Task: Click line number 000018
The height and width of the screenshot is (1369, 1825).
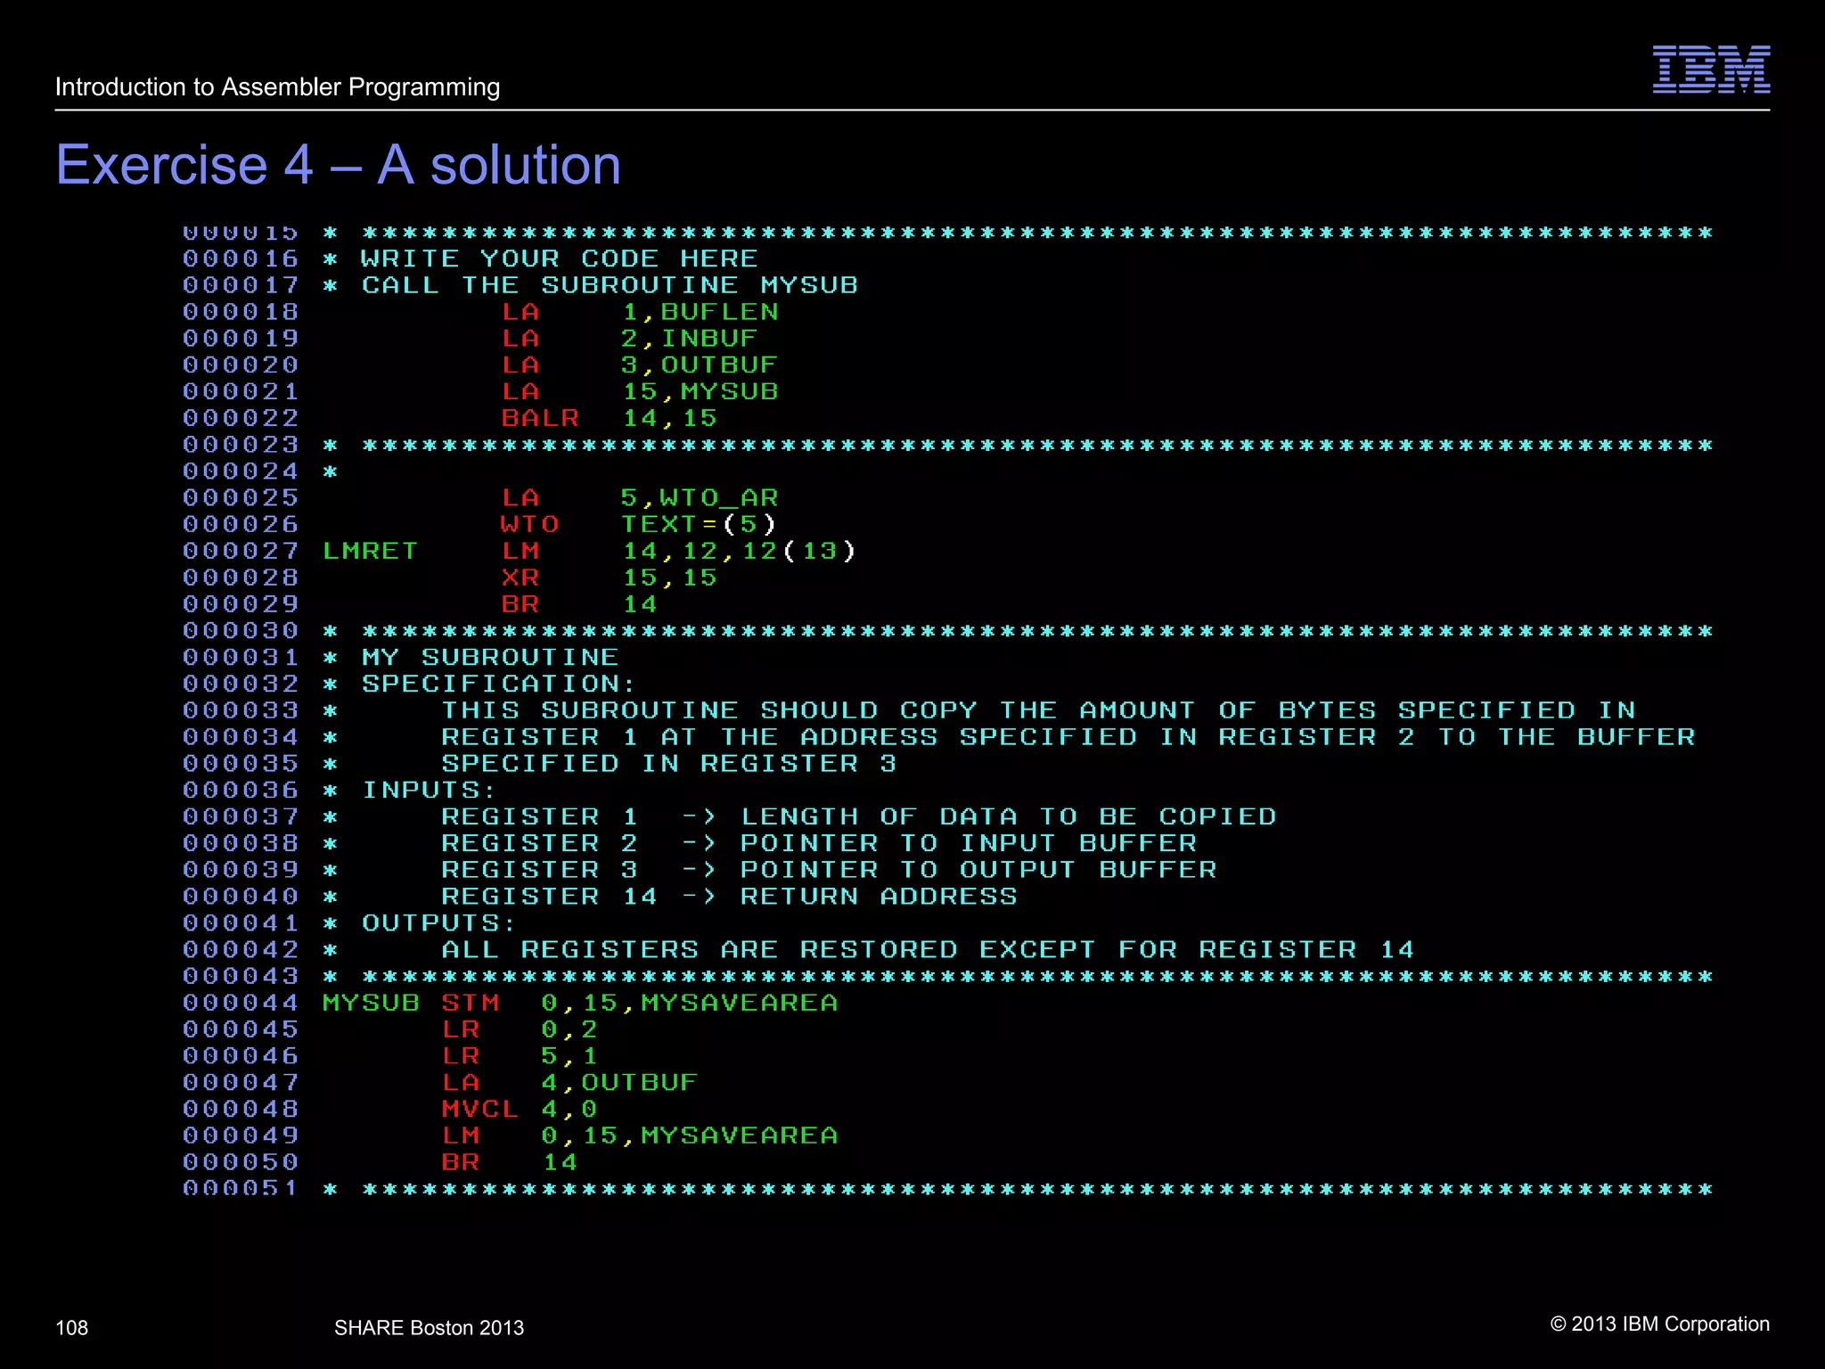Action: tap(241, 312)
